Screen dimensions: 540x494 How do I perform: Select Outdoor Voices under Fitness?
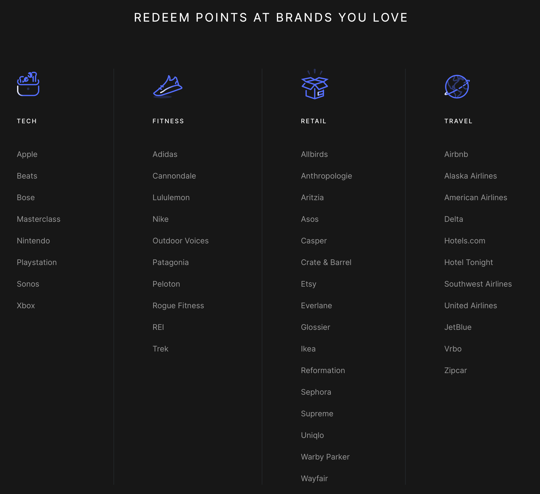pos(180,241)
